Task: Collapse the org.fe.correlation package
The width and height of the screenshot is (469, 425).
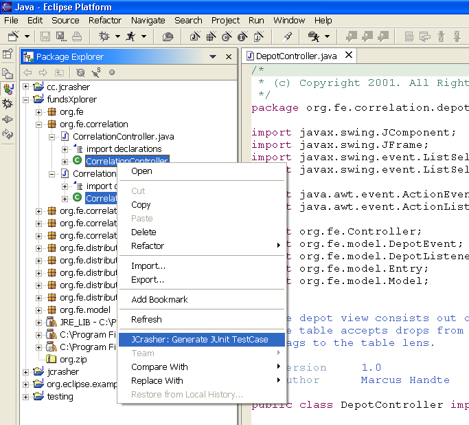Action: click(38, 124)
